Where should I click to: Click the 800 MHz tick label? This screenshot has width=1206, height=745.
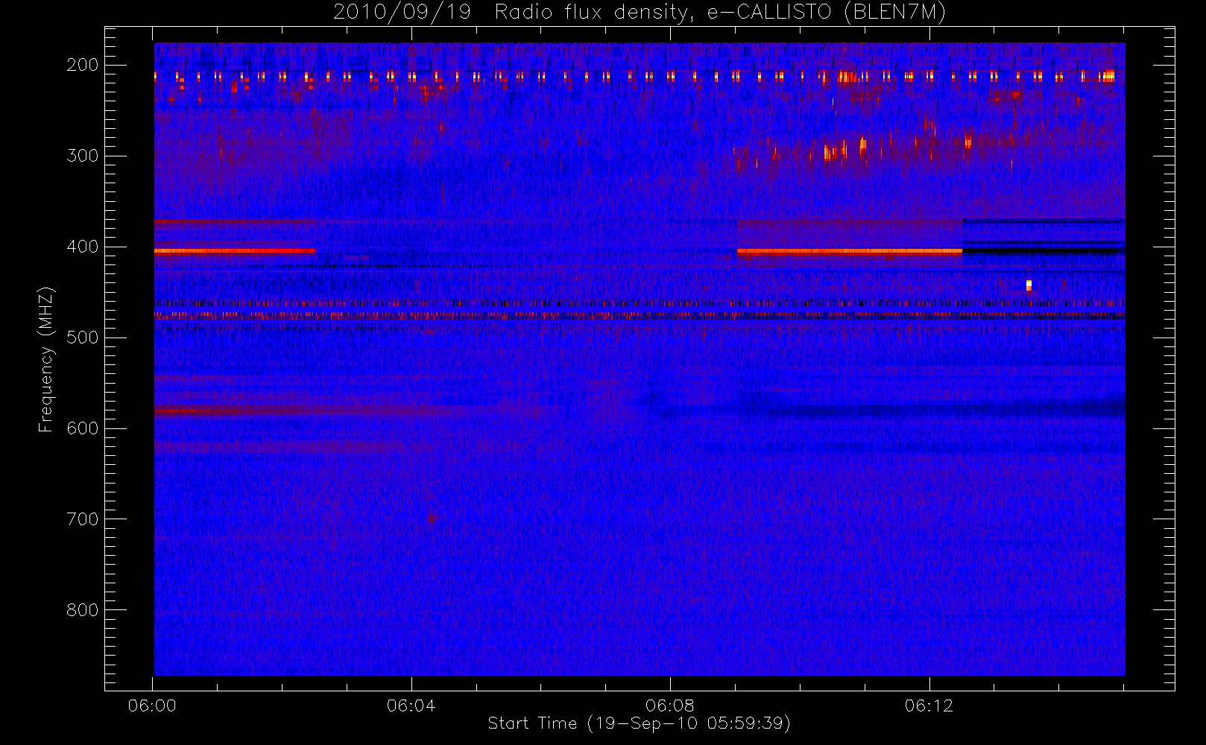point(83,610)
